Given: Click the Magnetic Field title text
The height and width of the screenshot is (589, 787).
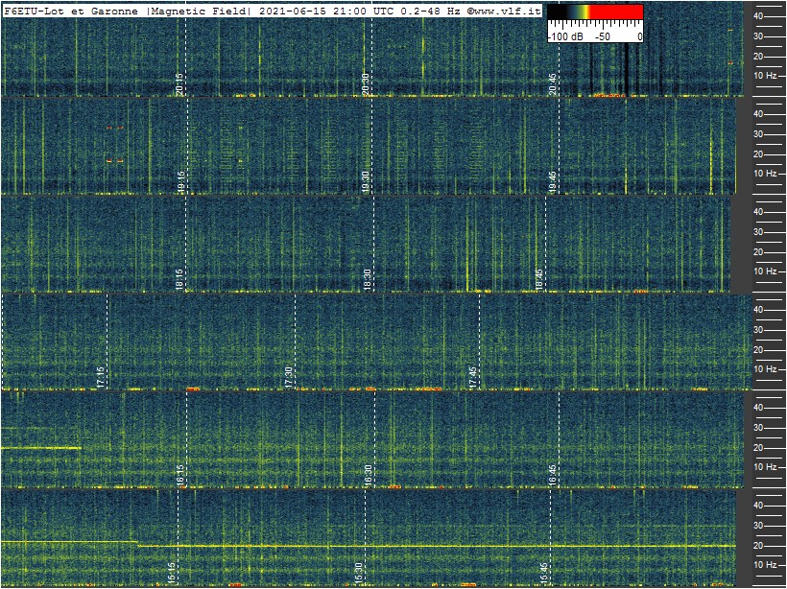Looking at the screenshot, I should coord(199,12).
